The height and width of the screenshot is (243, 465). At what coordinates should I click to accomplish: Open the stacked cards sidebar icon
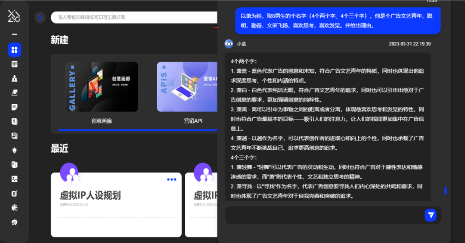pos(15,93)
